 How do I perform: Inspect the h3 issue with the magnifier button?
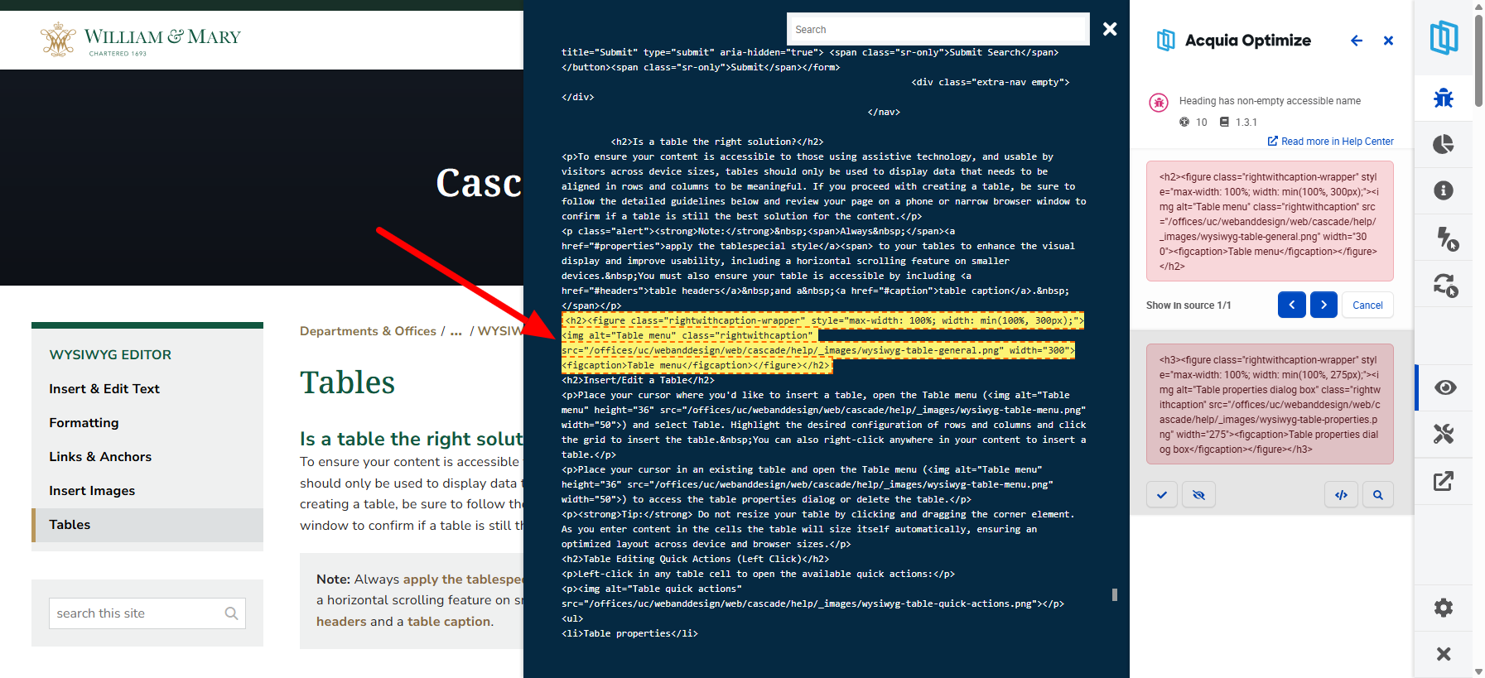(1378, 494)
